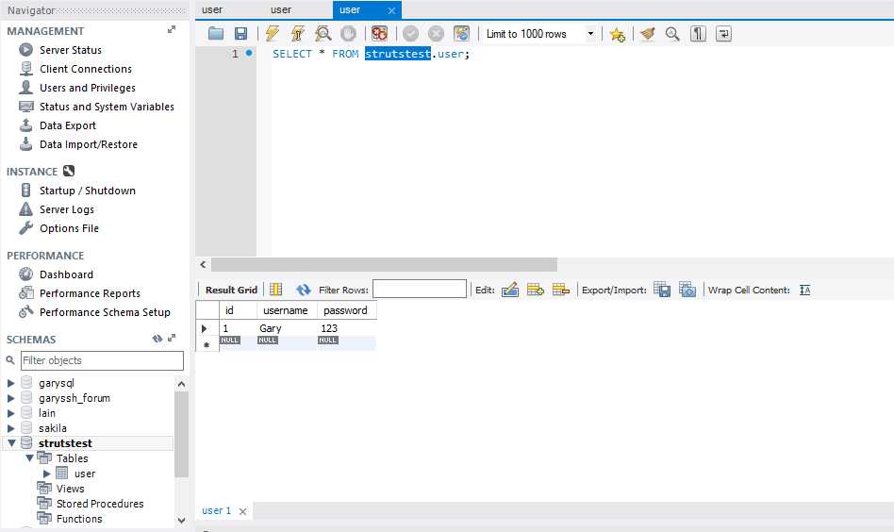The image size is (894, 532).
Task: Open Performance Schema Setup
Action: click(x=105, y=312)
